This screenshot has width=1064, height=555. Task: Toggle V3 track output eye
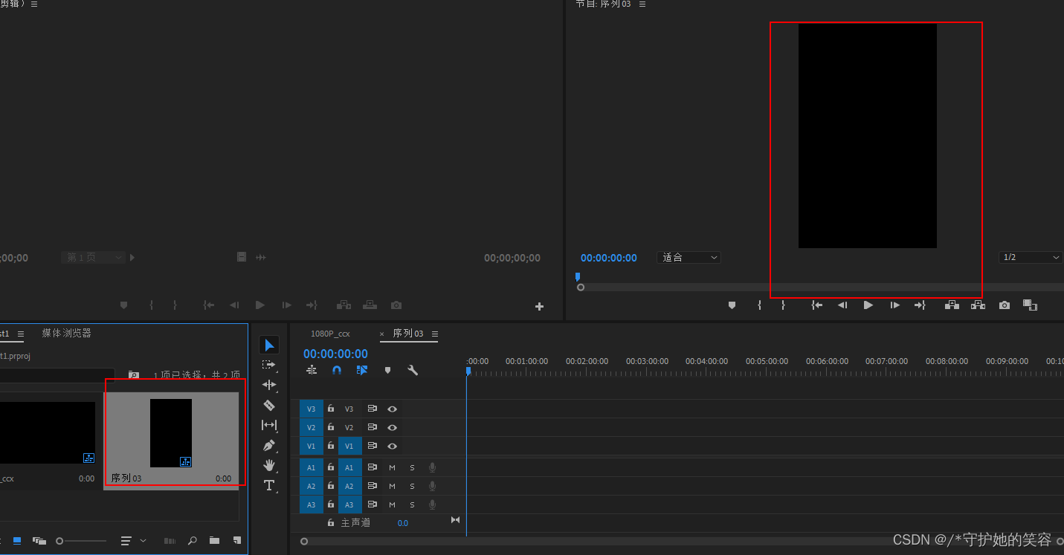tap(392, 409)
